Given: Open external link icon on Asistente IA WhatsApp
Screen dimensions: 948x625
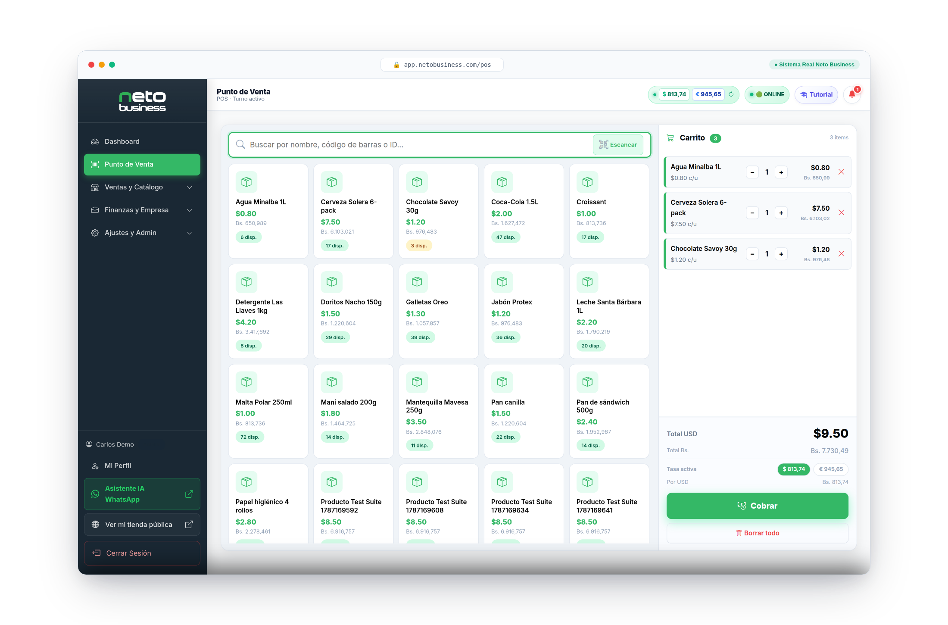Looking at the screenshot, I should tap(189, 494).
